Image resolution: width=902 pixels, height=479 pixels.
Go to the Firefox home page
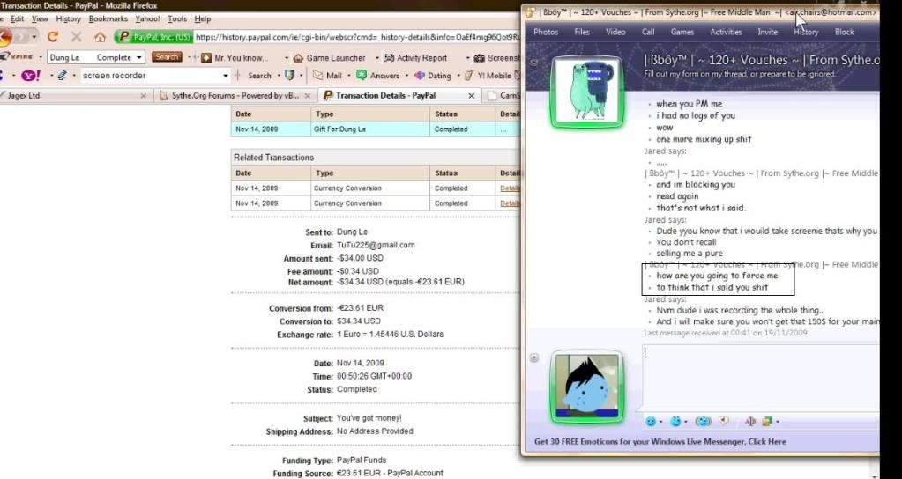pos(101,37)
